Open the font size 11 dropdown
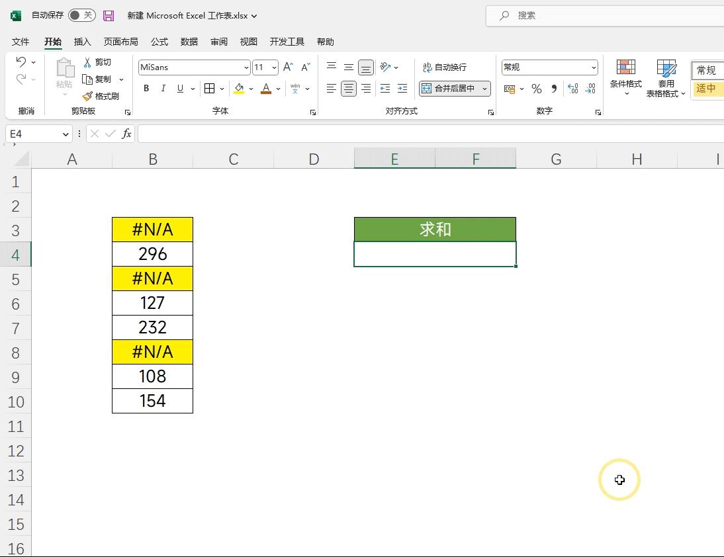The image size is (724, 557). point(275,67)
